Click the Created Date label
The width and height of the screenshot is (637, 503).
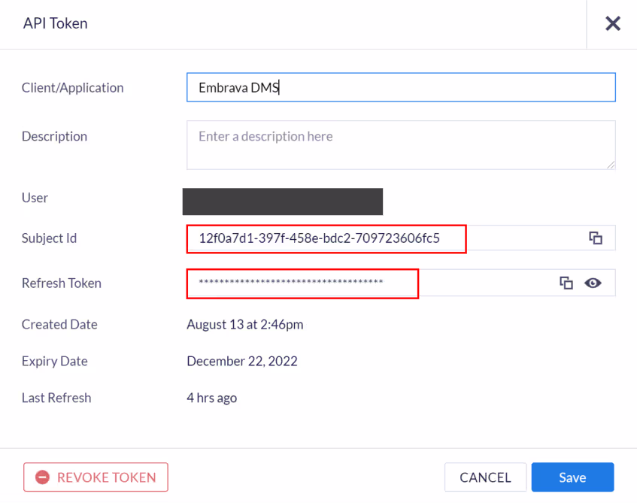pos(59,324)
